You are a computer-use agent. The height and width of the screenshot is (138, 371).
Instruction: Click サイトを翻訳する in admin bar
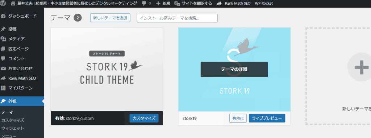coord(197,4)
